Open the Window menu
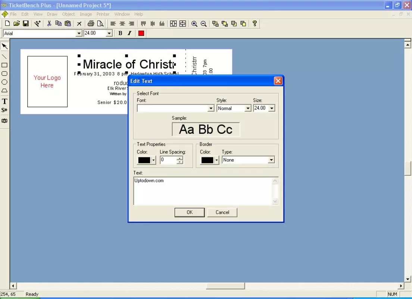The image size is (412, 299). [x=122, y=14]
